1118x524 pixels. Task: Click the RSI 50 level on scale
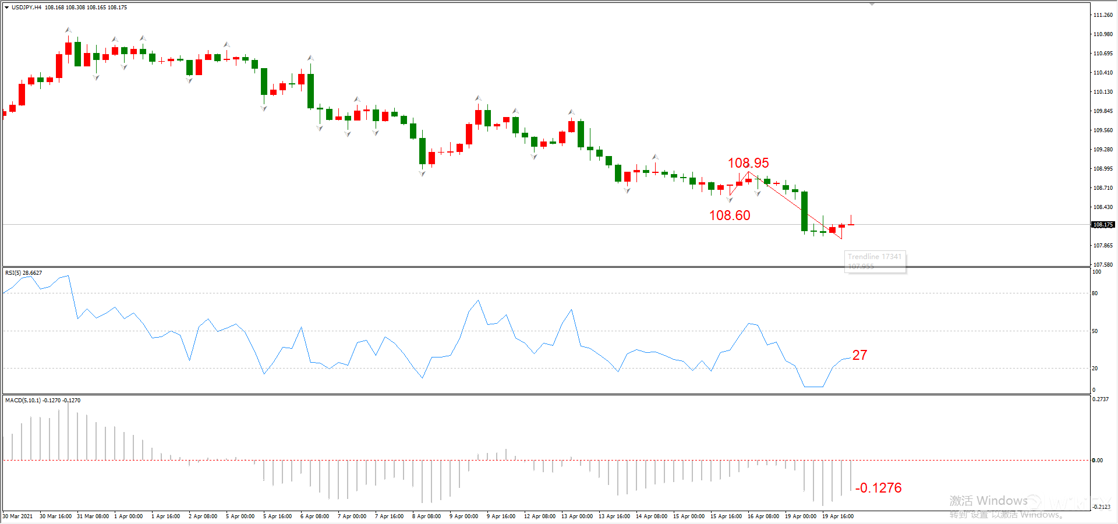[x=1095, y=331]
